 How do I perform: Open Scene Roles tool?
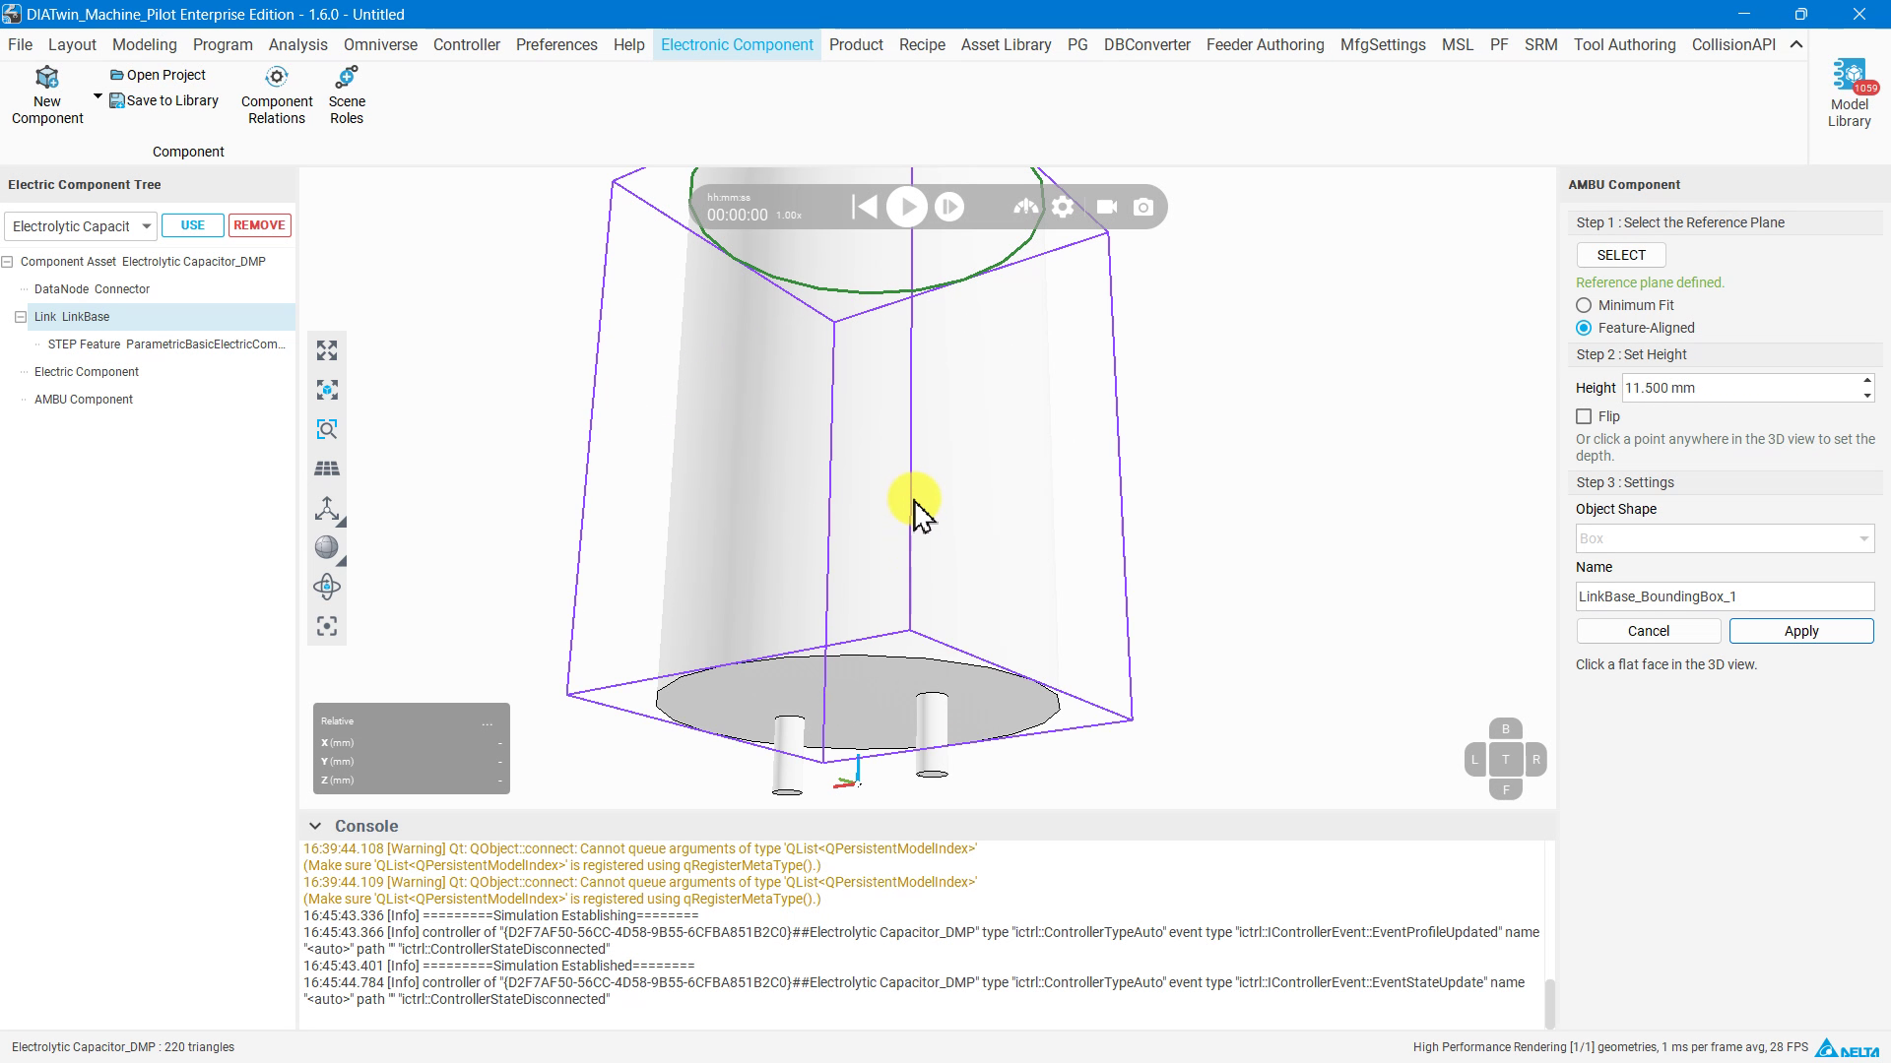coord(347,95)
